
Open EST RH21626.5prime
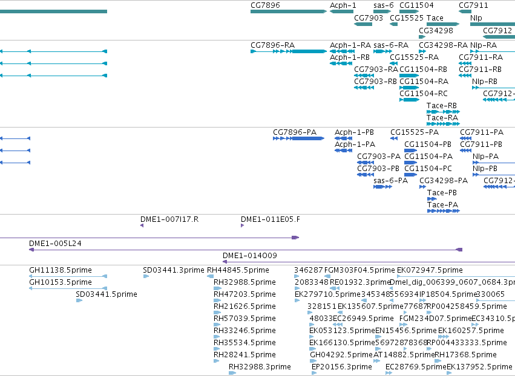(244, 306)
